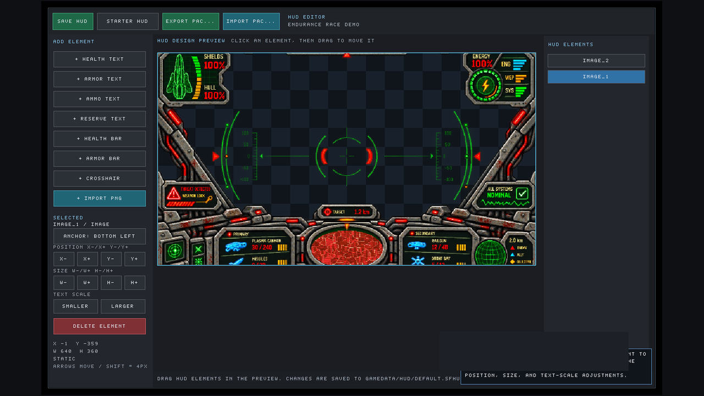This screenshot has height=396, width=704.
Task: Click the 'X -1 Y -359' coordinates readout
Action: coord(76,344)
